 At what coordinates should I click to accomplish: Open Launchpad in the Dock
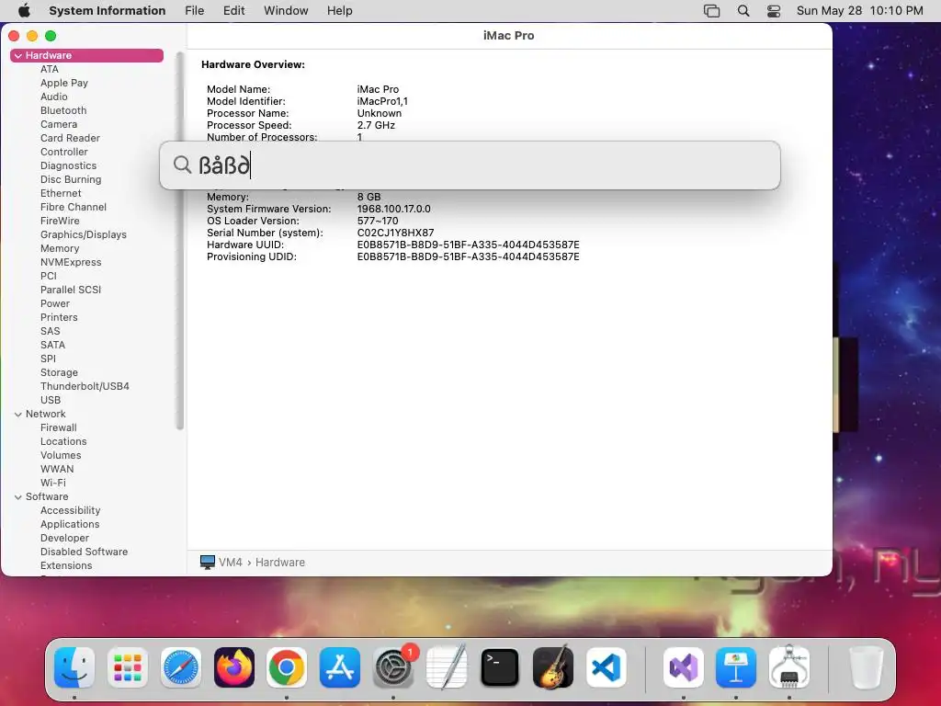(127, 667)
